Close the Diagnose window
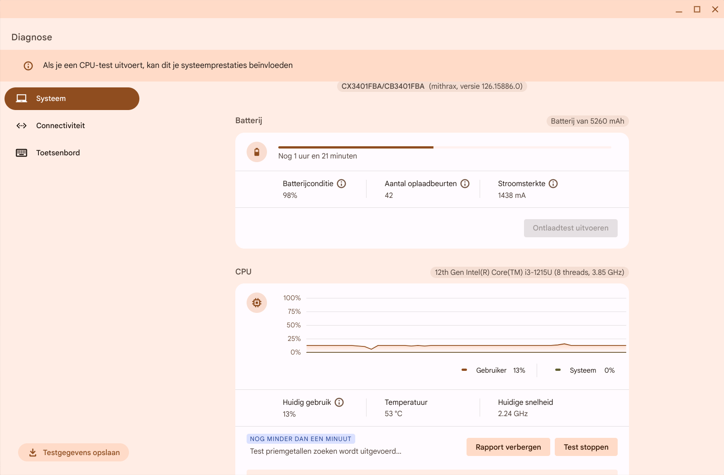The width and height of the screenshot is (724, 475). point(715,10)
